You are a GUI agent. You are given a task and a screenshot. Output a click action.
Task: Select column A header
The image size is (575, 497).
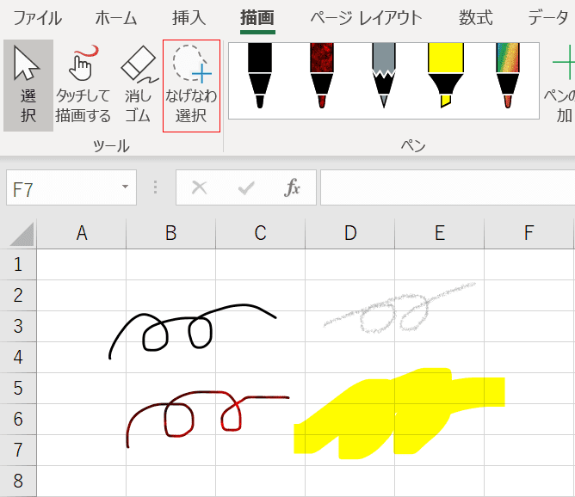click(82, 233)
